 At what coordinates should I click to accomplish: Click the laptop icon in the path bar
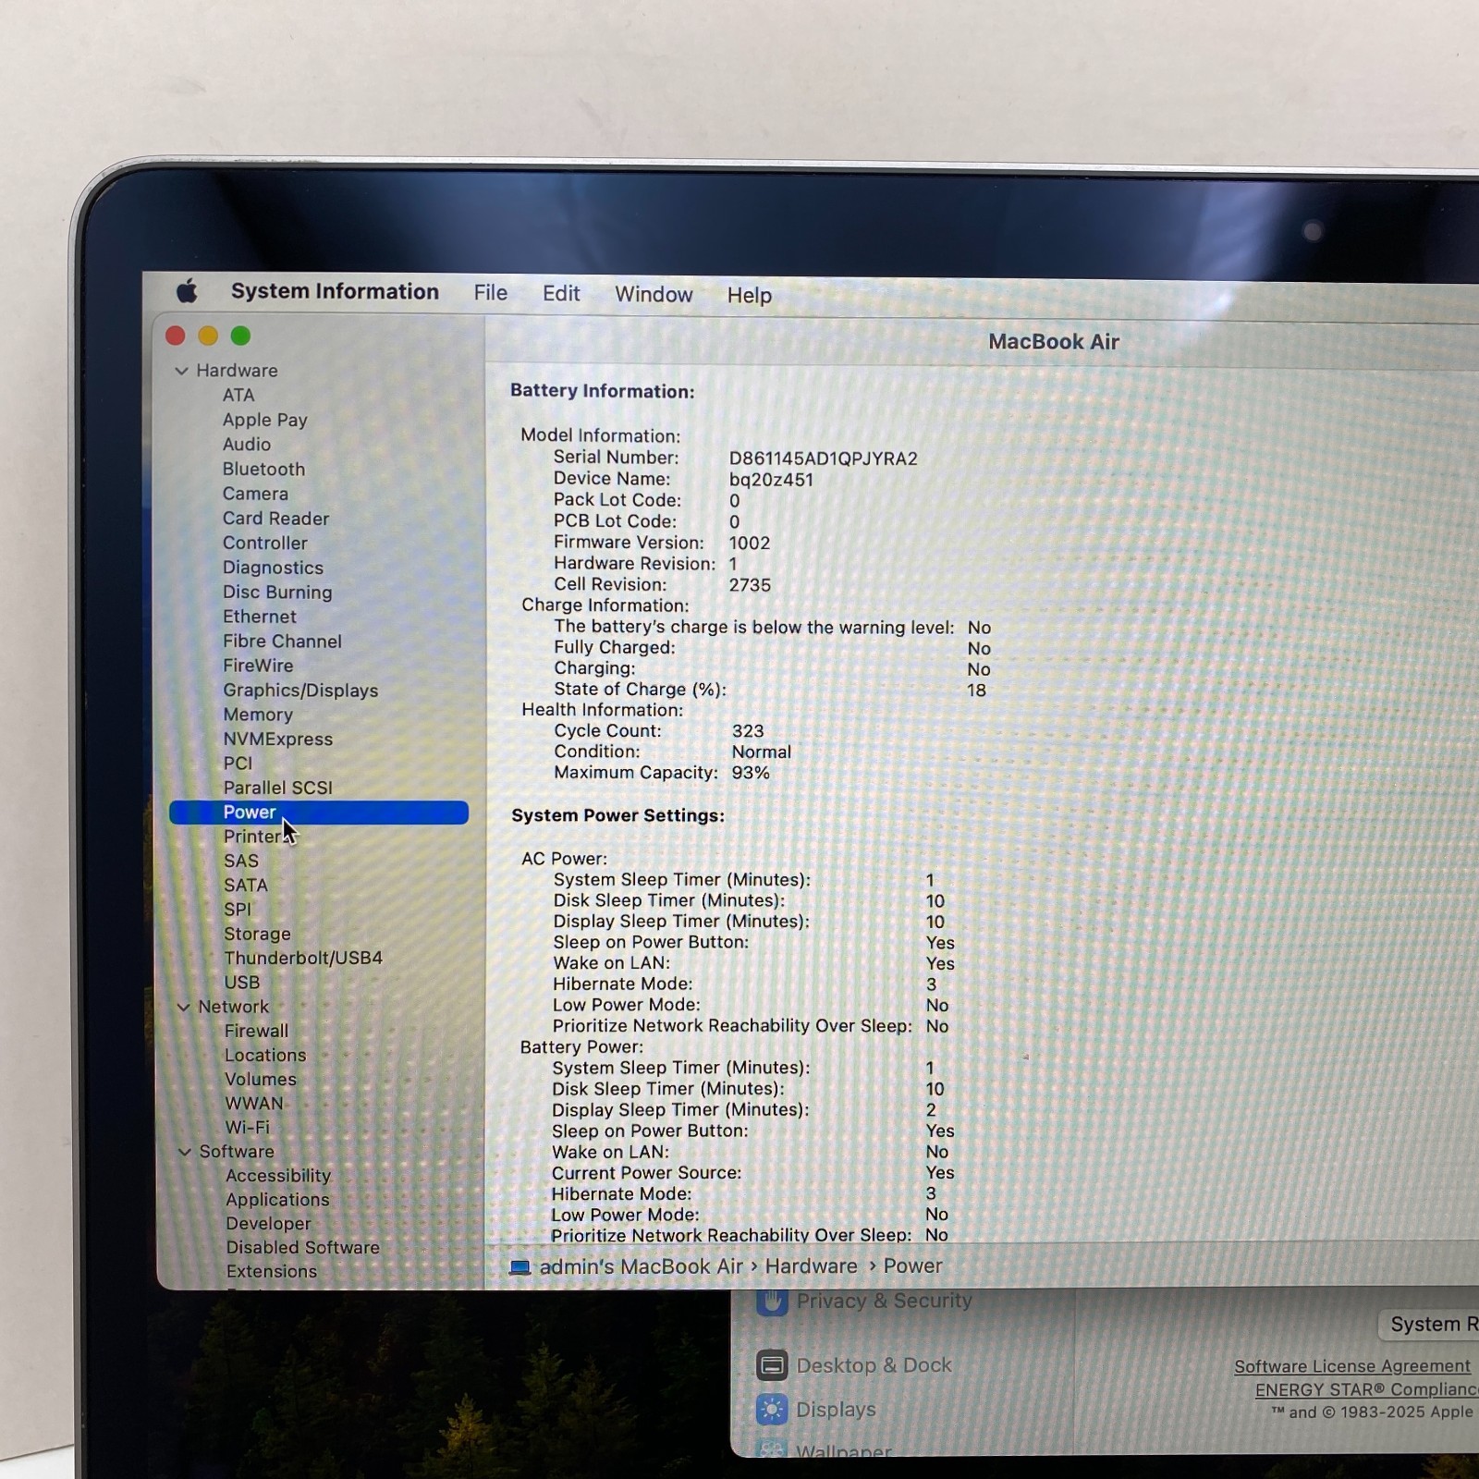(x=519, y=1267)
